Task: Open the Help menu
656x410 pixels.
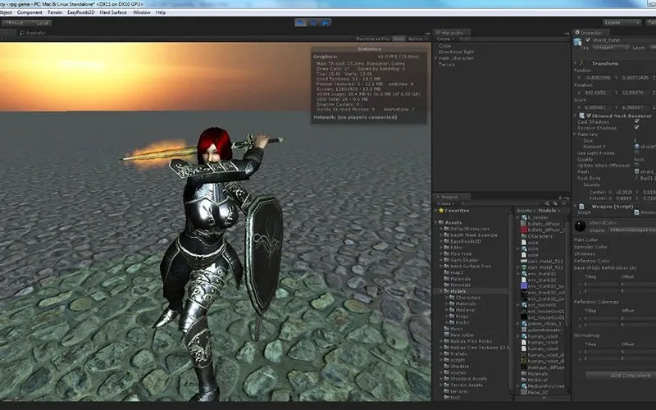Action: 161,12
